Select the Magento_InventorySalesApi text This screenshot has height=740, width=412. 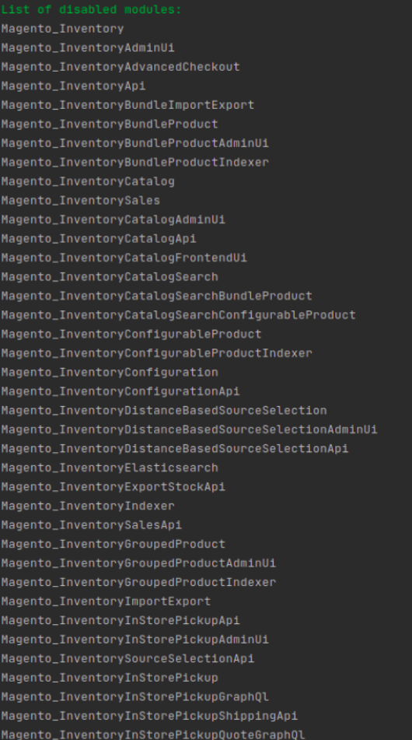[92, 524]
